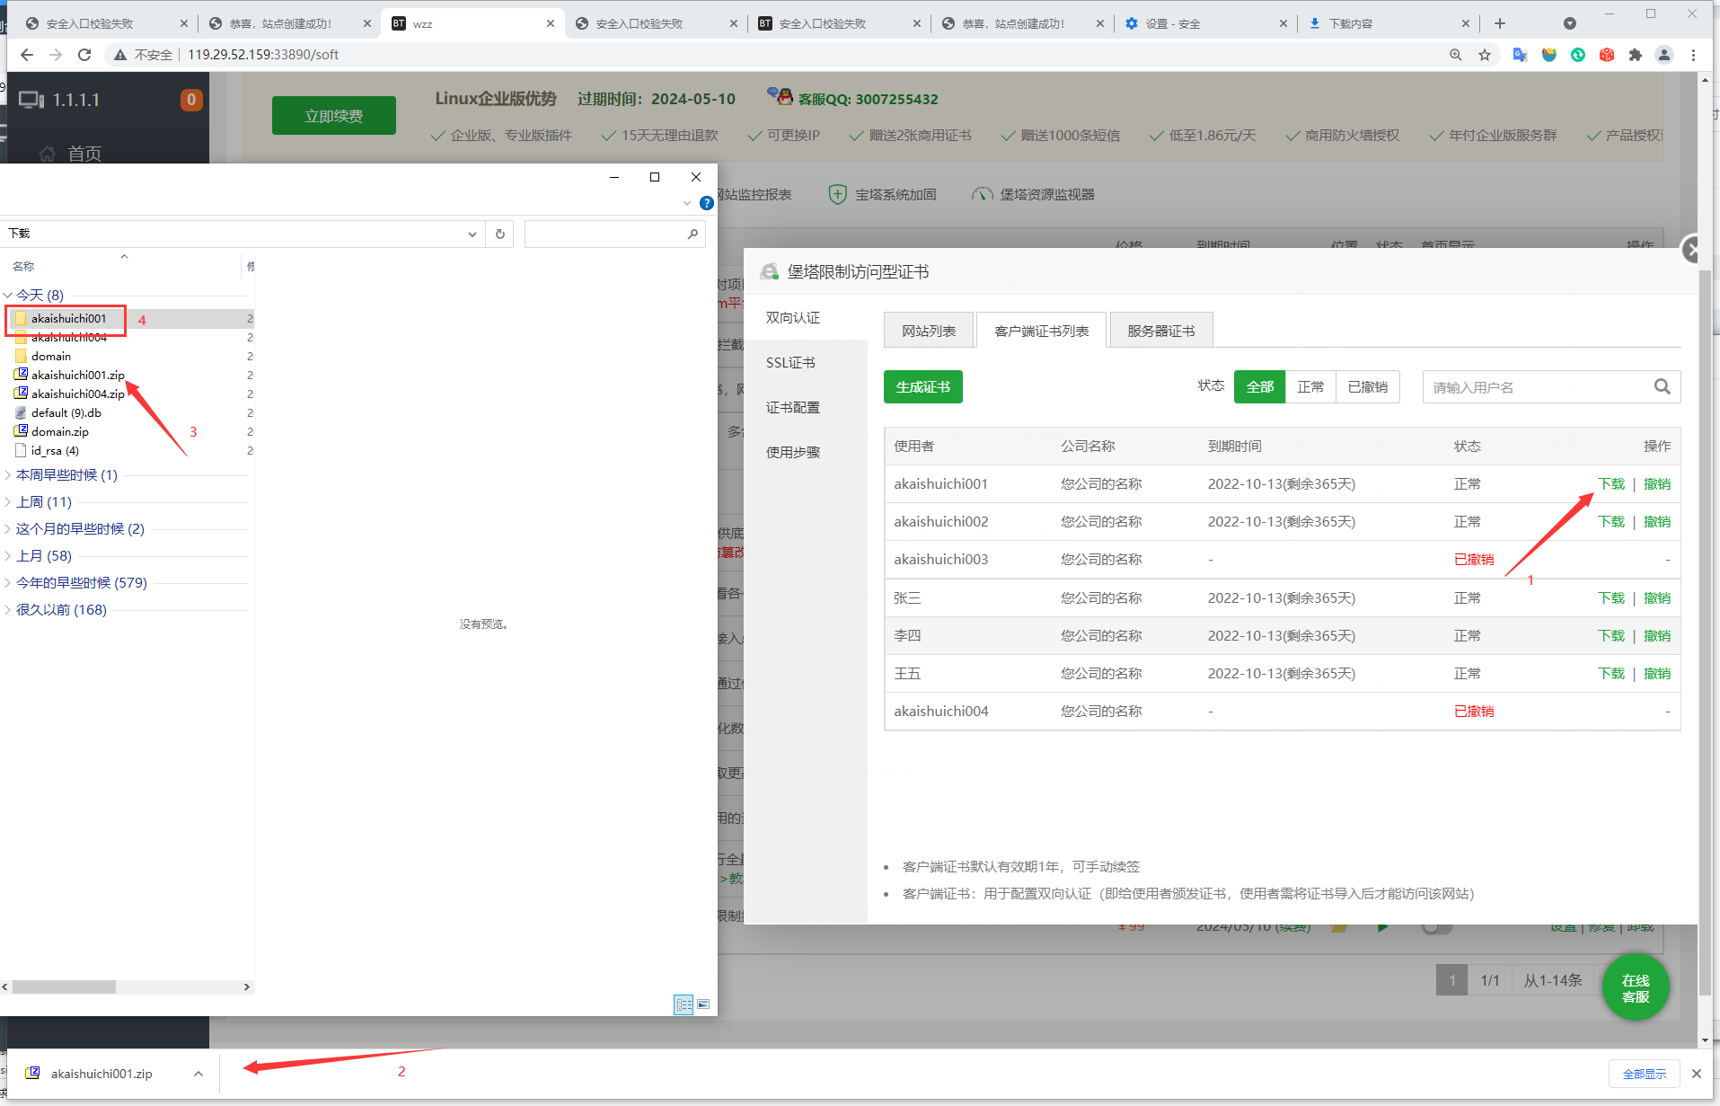Click the bookmark star in the address bar
This screenshot has height=1106, width=1720.
[x=1486, y=55]
